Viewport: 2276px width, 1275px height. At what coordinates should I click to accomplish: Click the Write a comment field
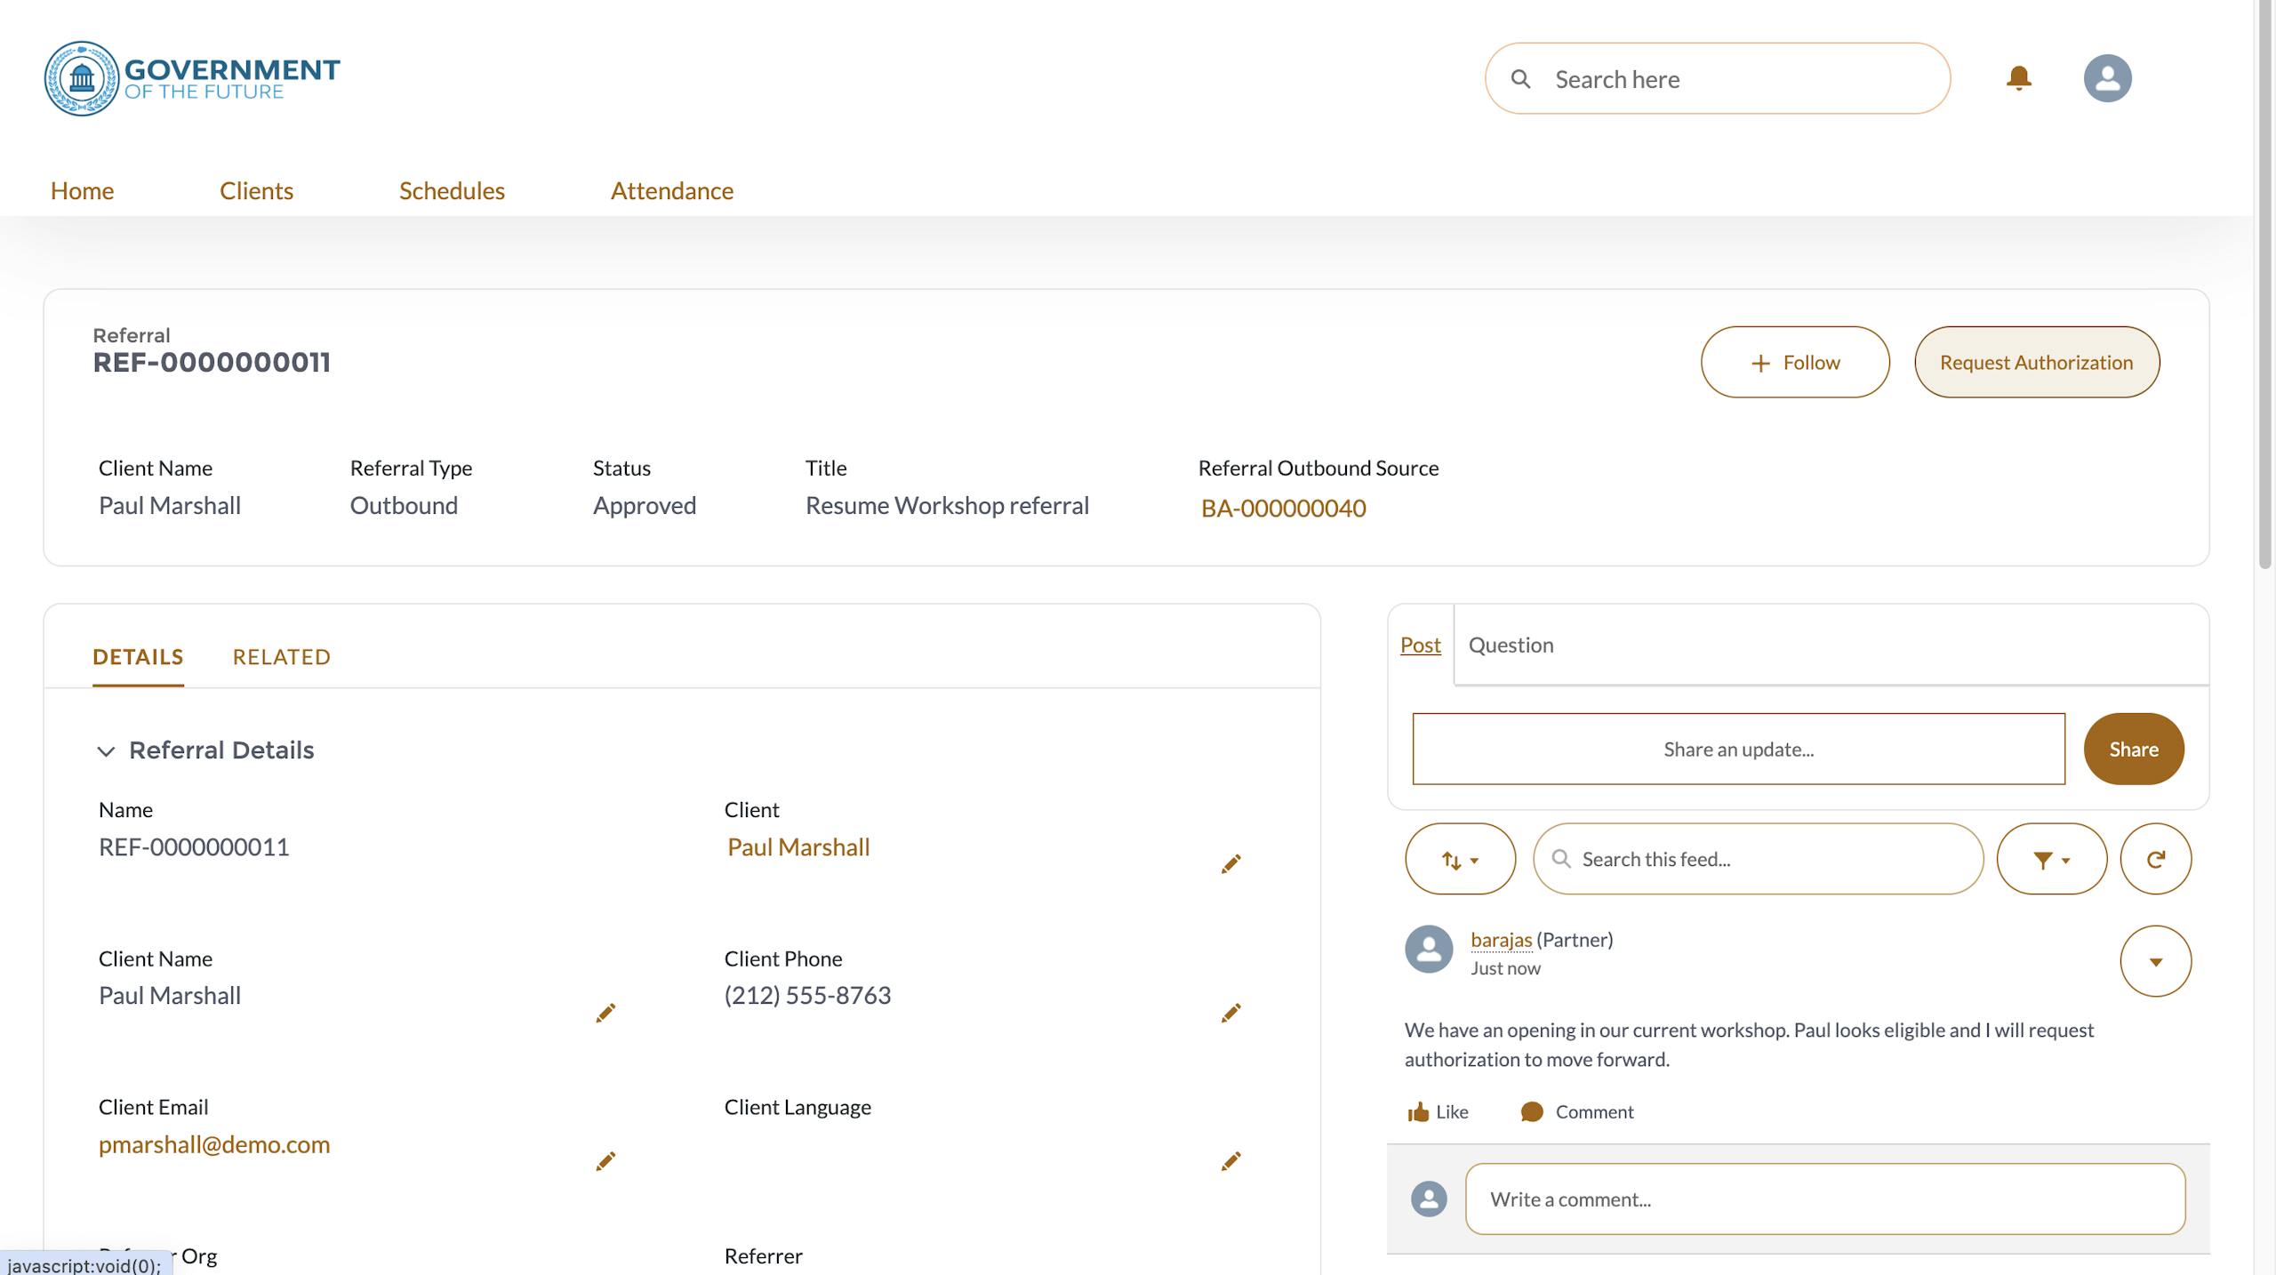pyautogui.click(x=1824, y=1199)
